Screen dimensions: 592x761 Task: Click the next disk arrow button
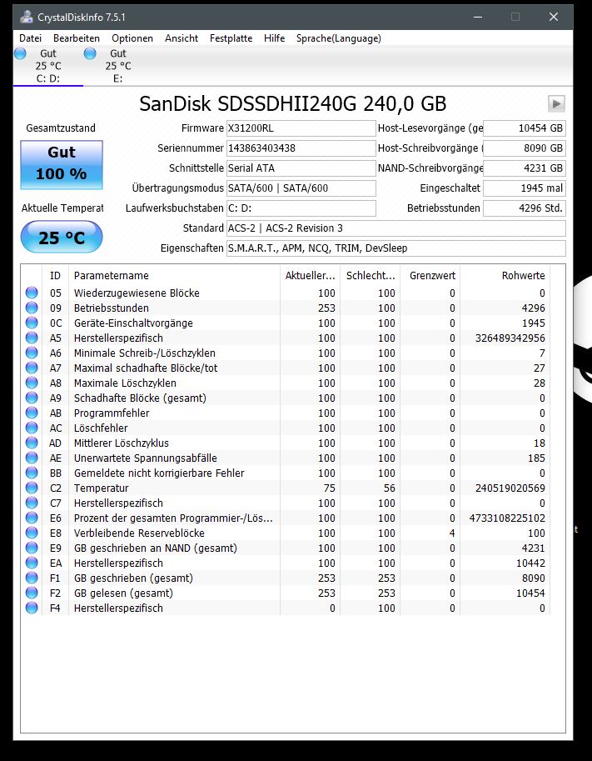[x=556, y=103]
